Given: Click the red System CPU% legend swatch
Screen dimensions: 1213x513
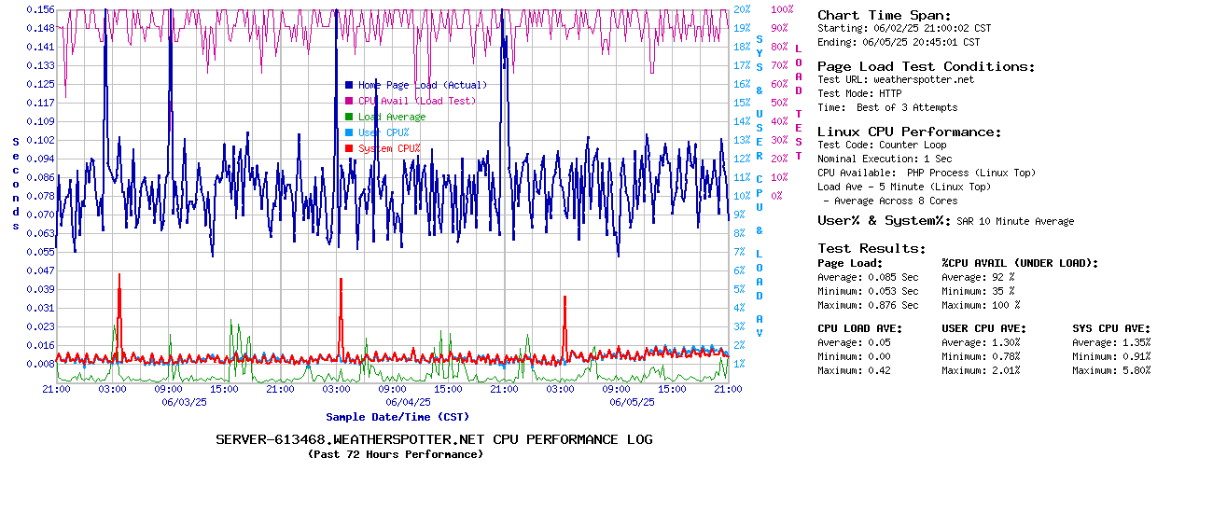Looking at the screenshot, I should coord(349,148).
